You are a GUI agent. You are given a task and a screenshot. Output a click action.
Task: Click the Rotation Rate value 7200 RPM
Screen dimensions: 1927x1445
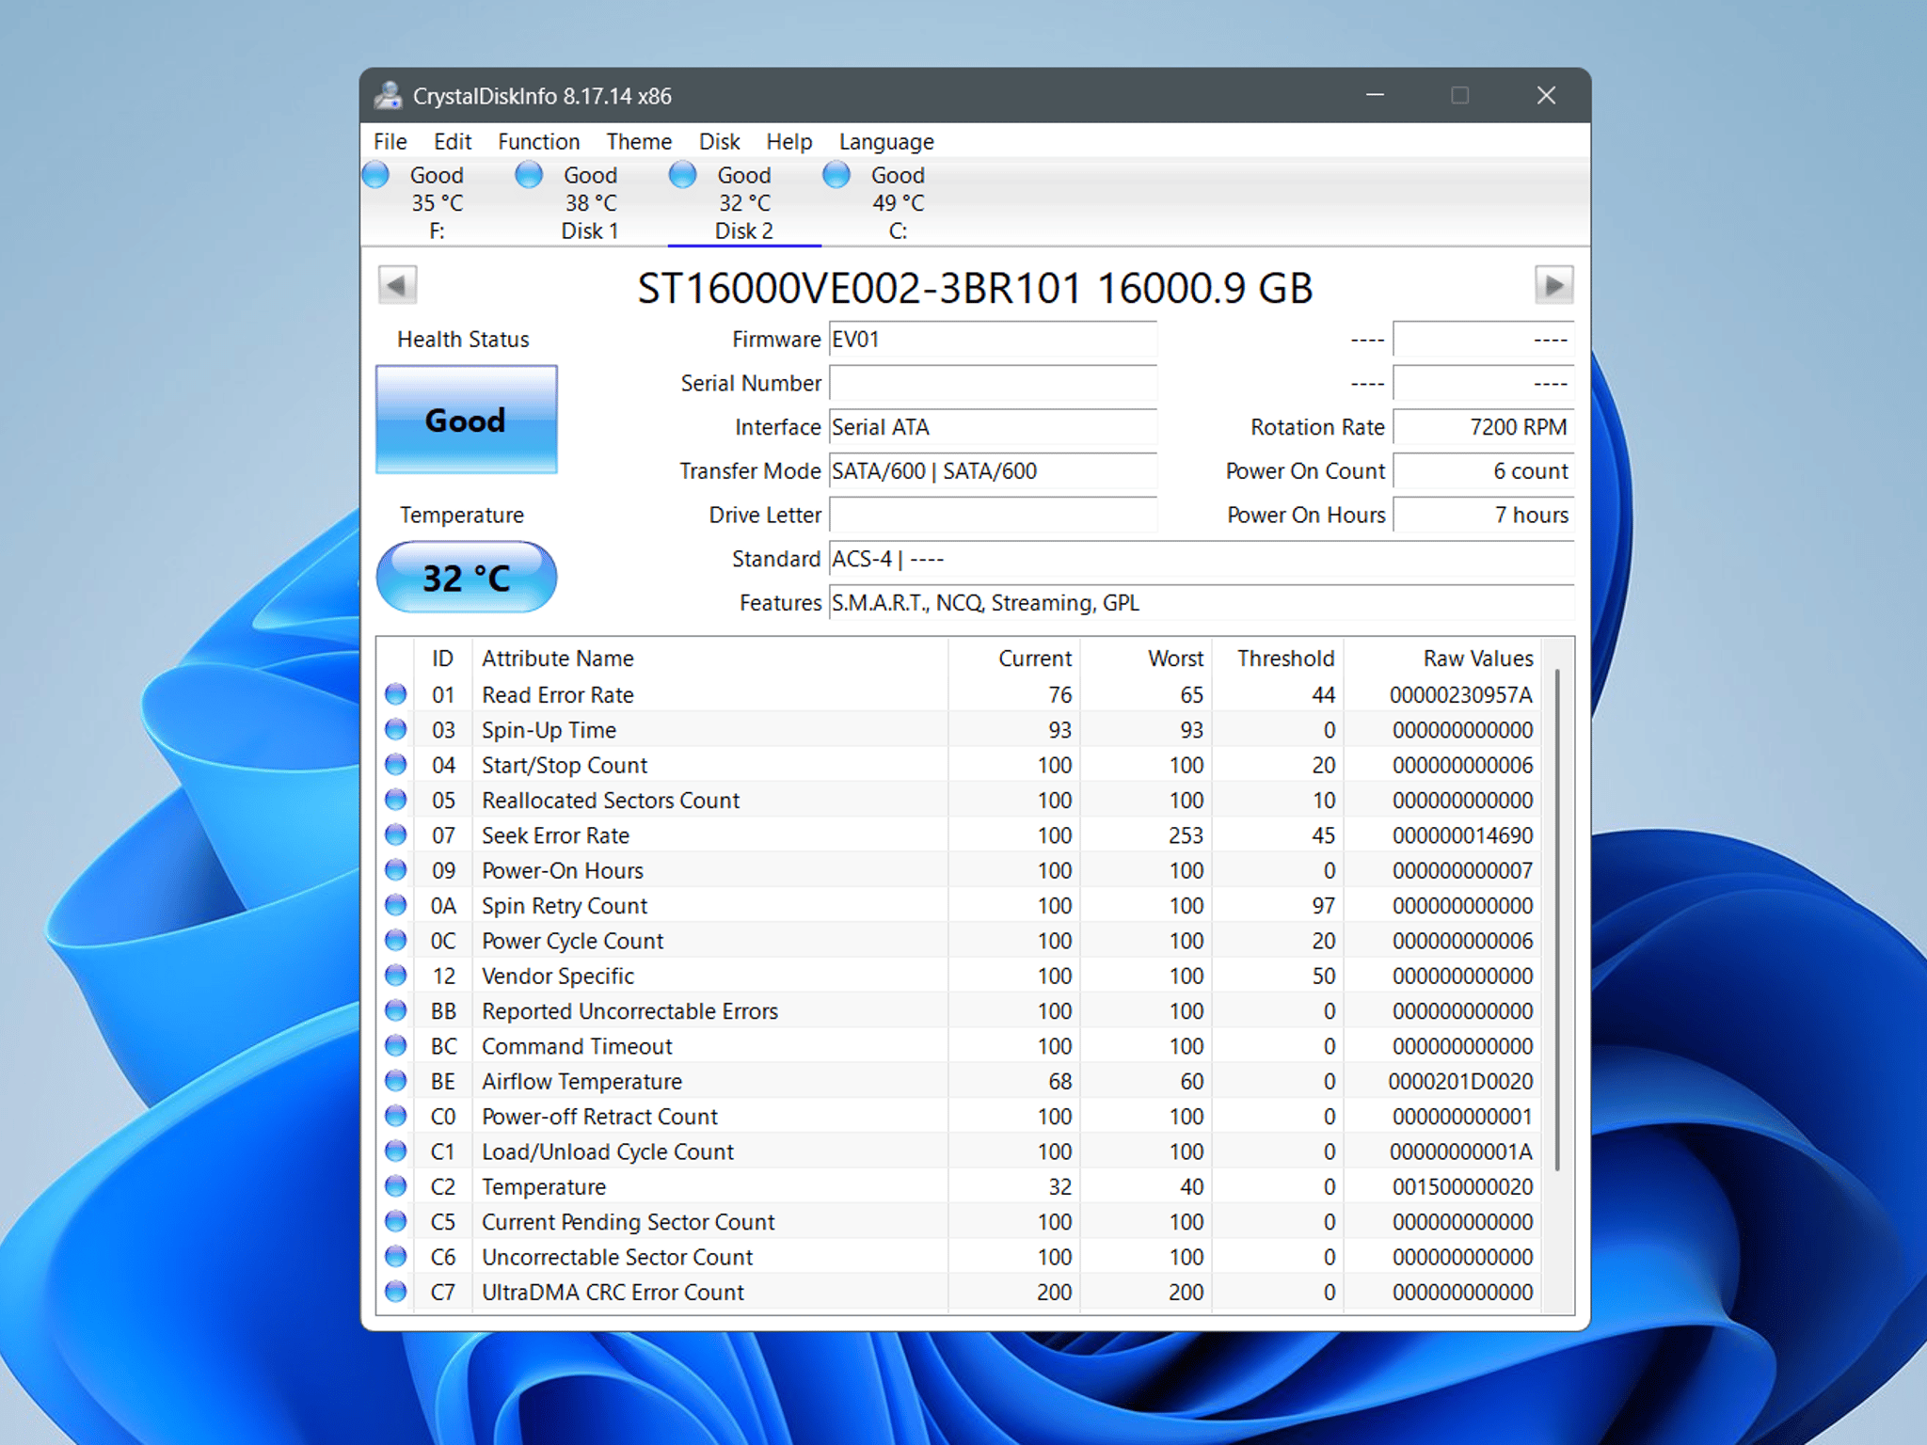[1484, 427]
